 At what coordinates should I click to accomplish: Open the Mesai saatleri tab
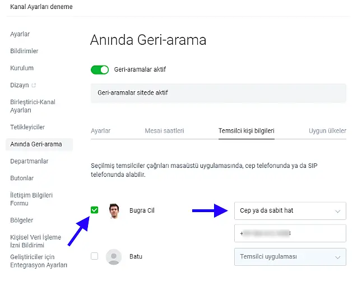[164, 131]
